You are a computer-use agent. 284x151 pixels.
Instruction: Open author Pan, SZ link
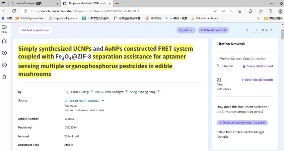(x=100, y=92)
